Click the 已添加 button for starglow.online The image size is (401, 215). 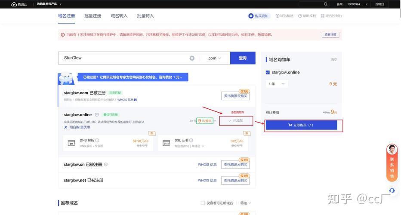pyautogui.click(x=236, y=121)
